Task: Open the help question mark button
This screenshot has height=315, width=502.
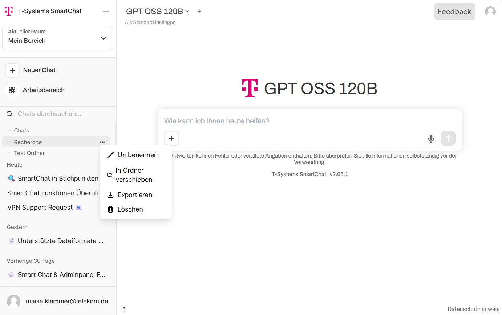Action: click(124, 309)
